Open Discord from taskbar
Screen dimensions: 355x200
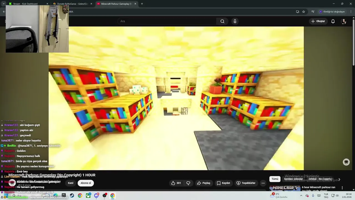(x=96, y=196)
